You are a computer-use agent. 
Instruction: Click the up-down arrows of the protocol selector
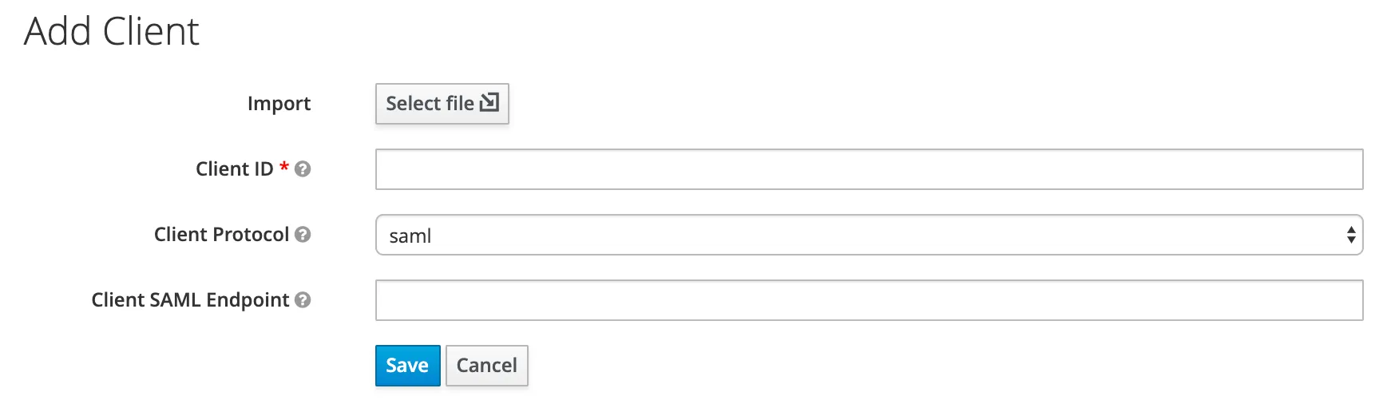tap(1350, 235)
